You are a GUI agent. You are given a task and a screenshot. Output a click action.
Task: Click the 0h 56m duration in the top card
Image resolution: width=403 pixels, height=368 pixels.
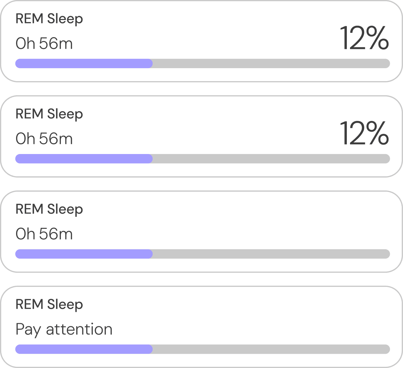tap(44, 44)
